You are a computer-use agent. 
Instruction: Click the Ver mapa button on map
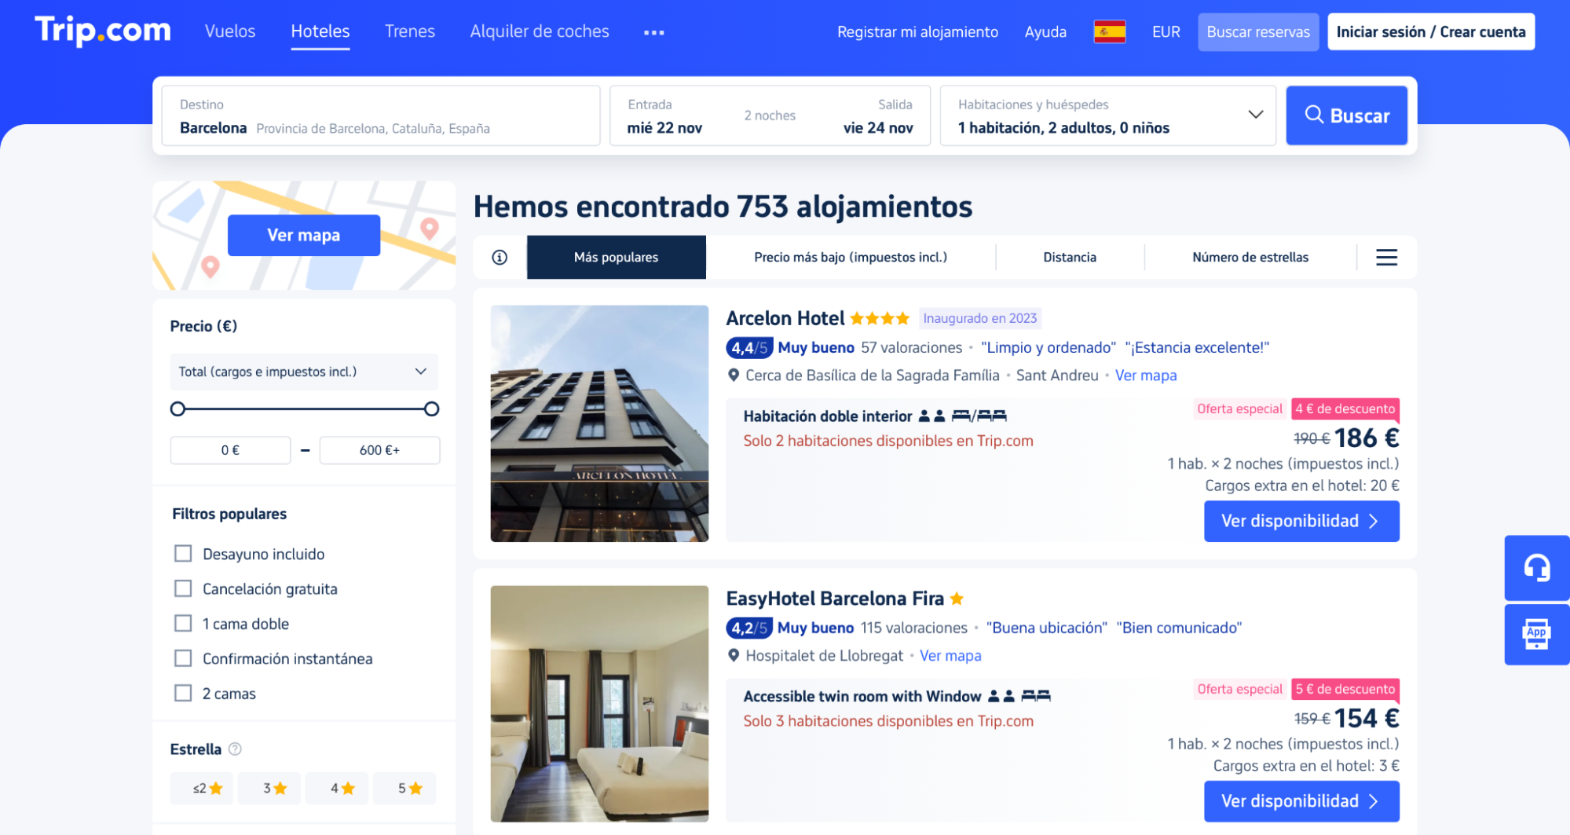pos(304,235)
